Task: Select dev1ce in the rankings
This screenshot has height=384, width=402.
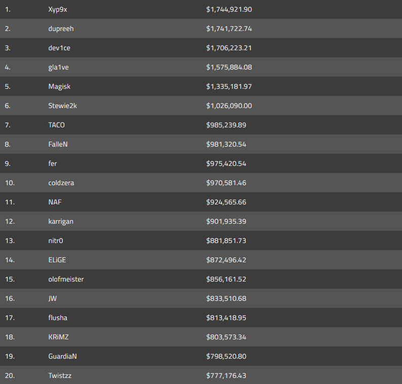Action: [x=60, y=48]
